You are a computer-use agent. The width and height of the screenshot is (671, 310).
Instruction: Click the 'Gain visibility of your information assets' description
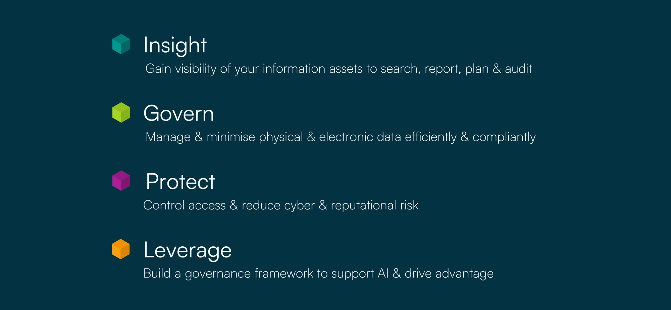pyautogui.click(x=339, y=69)
